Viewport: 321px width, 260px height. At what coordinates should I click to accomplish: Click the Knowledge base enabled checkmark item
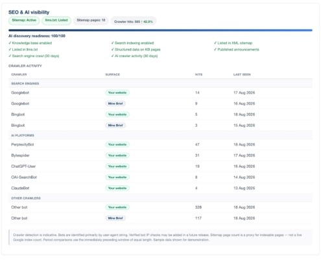click(30, 43)
